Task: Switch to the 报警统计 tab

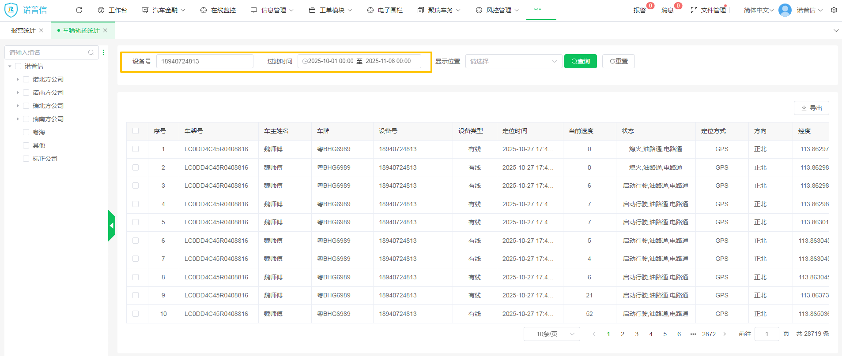Action: pos(23,30)
